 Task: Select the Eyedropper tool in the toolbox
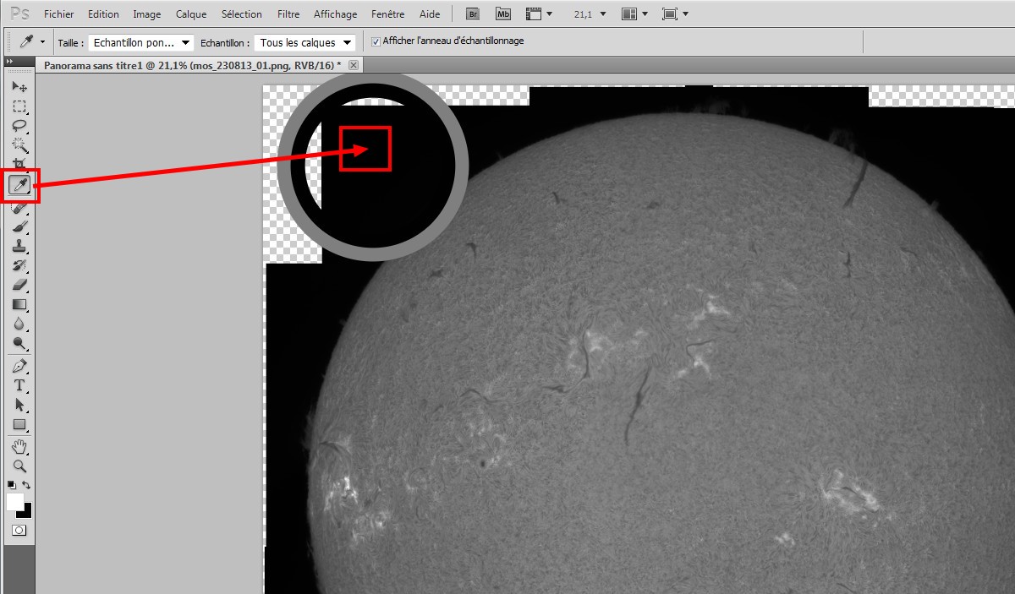[19, 185]
